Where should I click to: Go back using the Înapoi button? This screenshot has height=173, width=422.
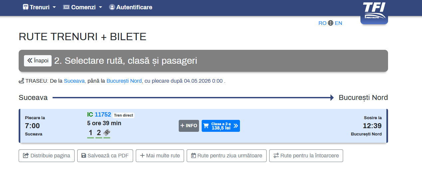pos(38,61)
